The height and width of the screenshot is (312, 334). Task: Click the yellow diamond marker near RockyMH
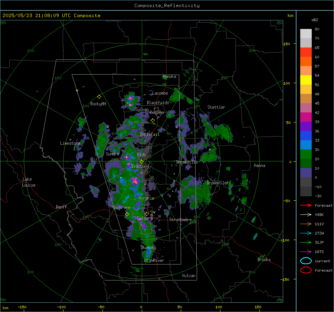pos(99,97)
